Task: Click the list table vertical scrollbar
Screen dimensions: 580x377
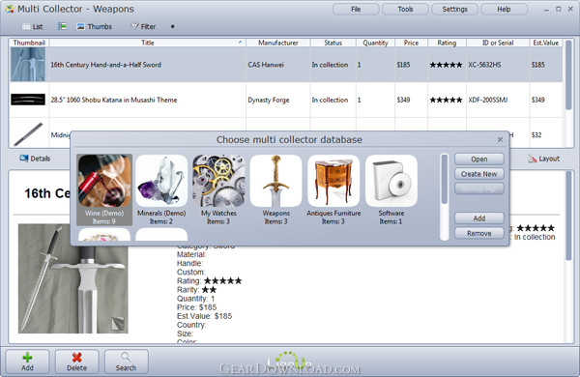Action: (x=568, y=93)
